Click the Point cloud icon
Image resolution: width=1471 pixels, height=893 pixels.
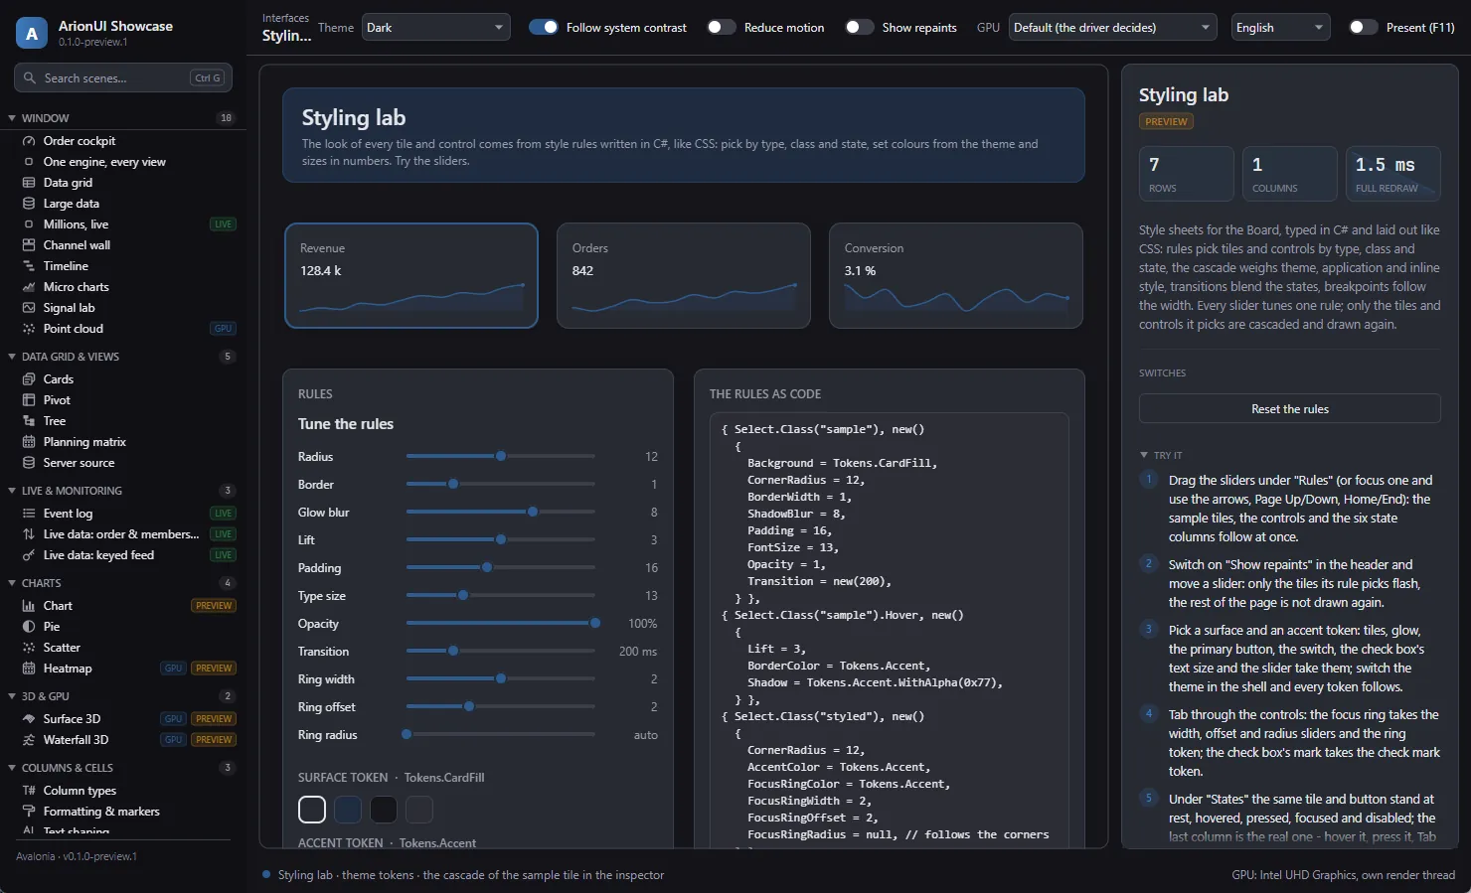[29, 329]
